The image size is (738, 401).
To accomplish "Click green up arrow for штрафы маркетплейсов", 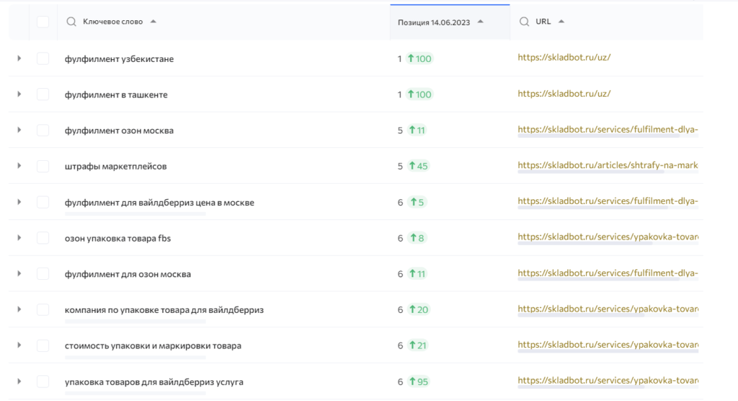I will click(412, 166).
